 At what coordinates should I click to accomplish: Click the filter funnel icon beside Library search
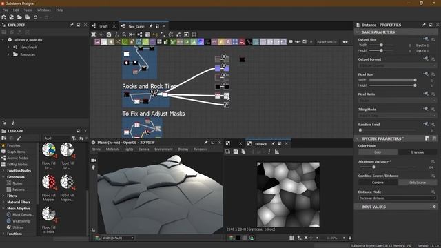click(x=74, y=138)
